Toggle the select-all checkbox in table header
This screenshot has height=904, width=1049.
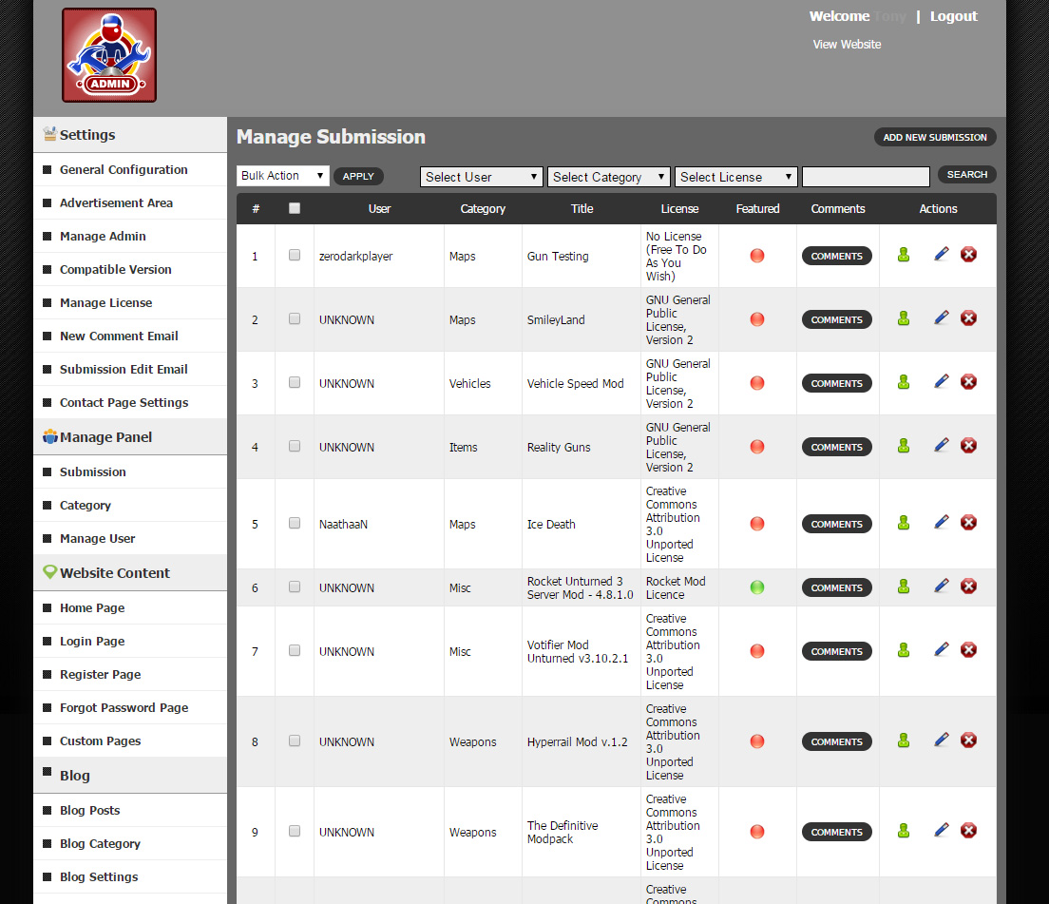295,208
